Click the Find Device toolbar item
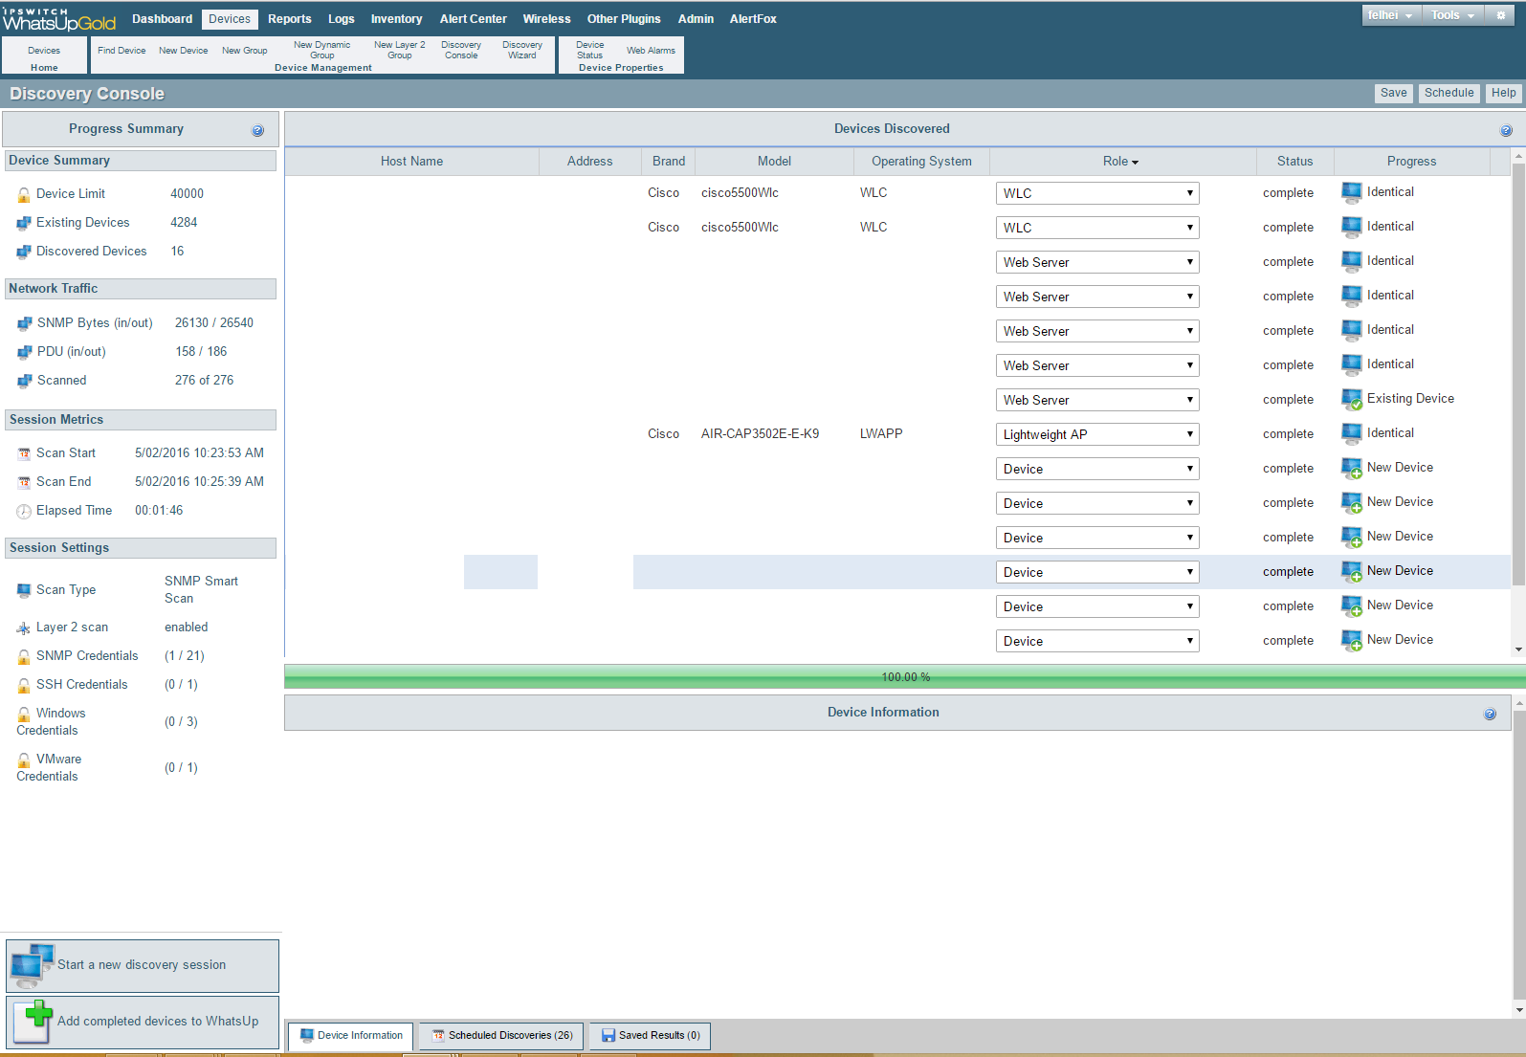The image size is (1526, 1057). click(122, 51)
